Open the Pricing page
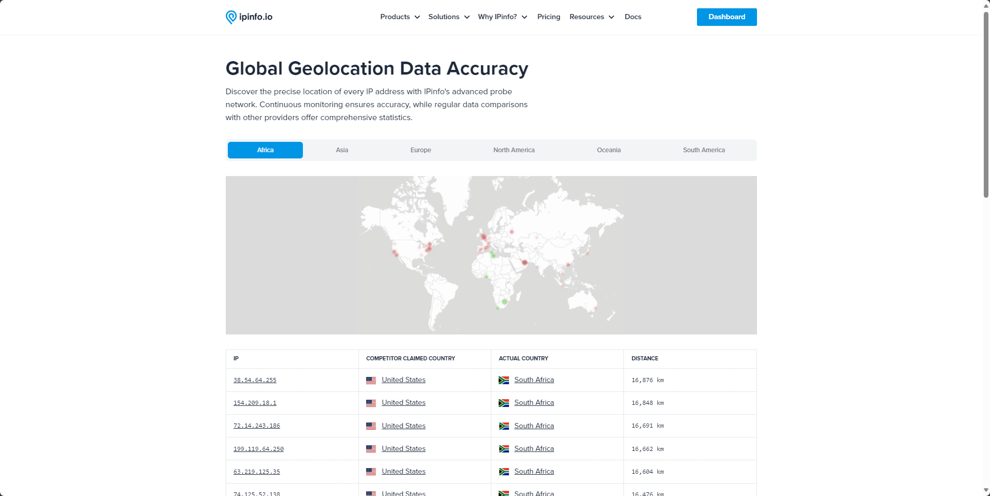The image size is (990, 496). coord(548,17)
